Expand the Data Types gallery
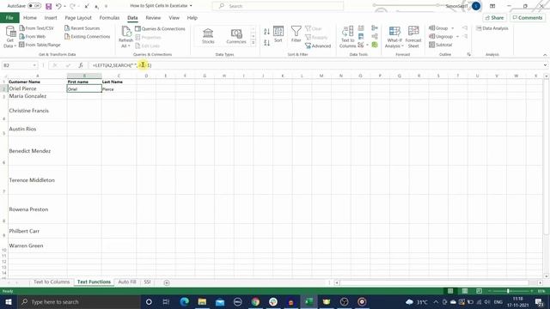 click(x=254, y=43)
